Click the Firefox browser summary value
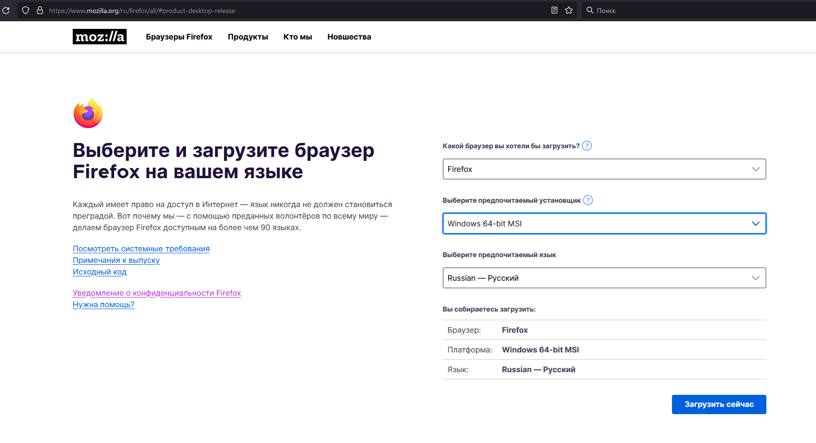Image resolution: width=816 pixels, height=443 pixels. [515, 330]
